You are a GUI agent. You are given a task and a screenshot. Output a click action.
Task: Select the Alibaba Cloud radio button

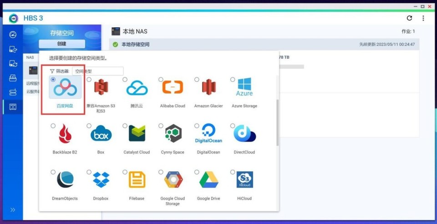(x=161, y=80)
